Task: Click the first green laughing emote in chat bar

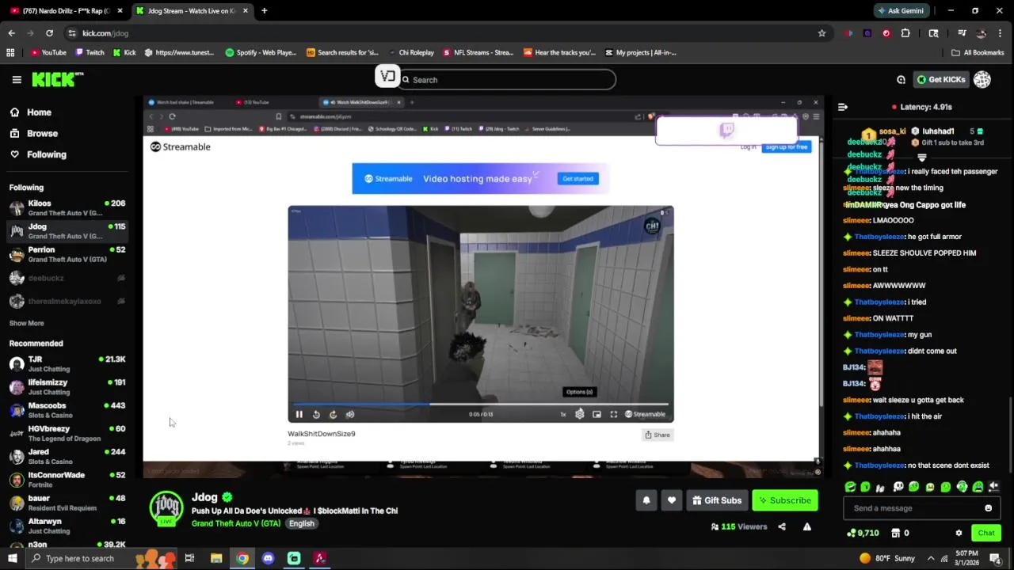Action: click(850, 487)
